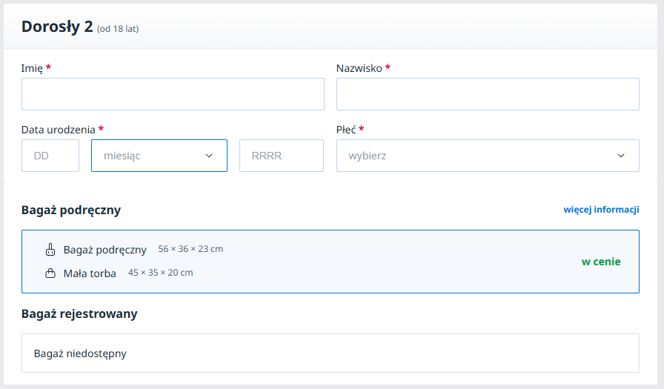The width and height of the screenshot is (664, 389).
Task: Click the green "w cenie" label
Action: (x=600, y=262)
